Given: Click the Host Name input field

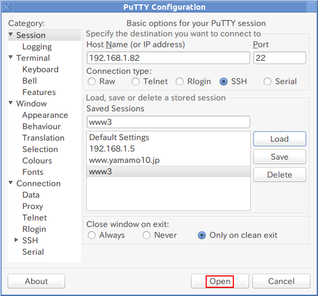Looking at the screenshot, I should 168,58.
